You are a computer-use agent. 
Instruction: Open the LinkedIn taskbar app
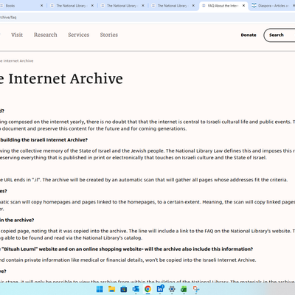[x=160, y=288]
